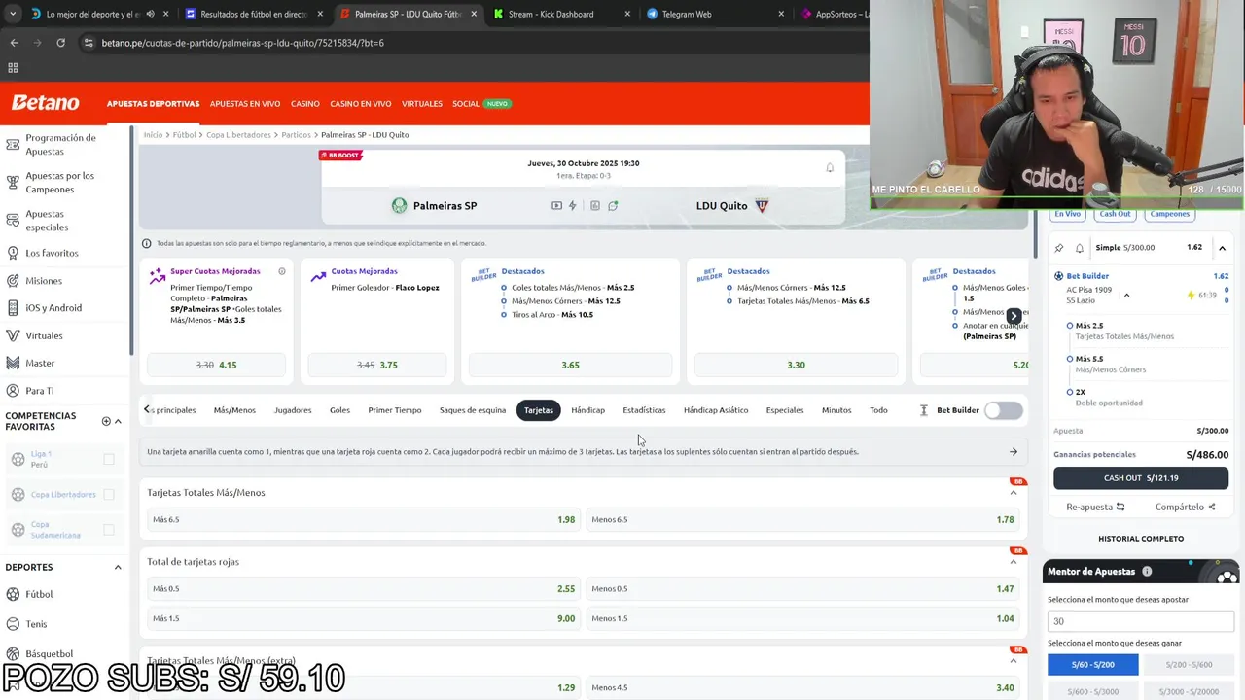1245x700 pixels.
Task: Open the match stats board icon
Action: click(x=595, y=206)
